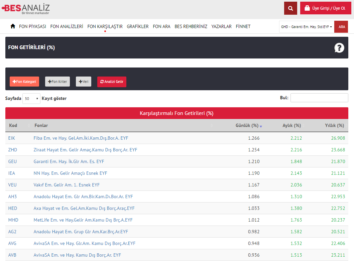Open Anadolu Hayat Em. Glr Am.Bir.Kam fund link
Screen dimensions: 354x261
click(x=83, y=197)
